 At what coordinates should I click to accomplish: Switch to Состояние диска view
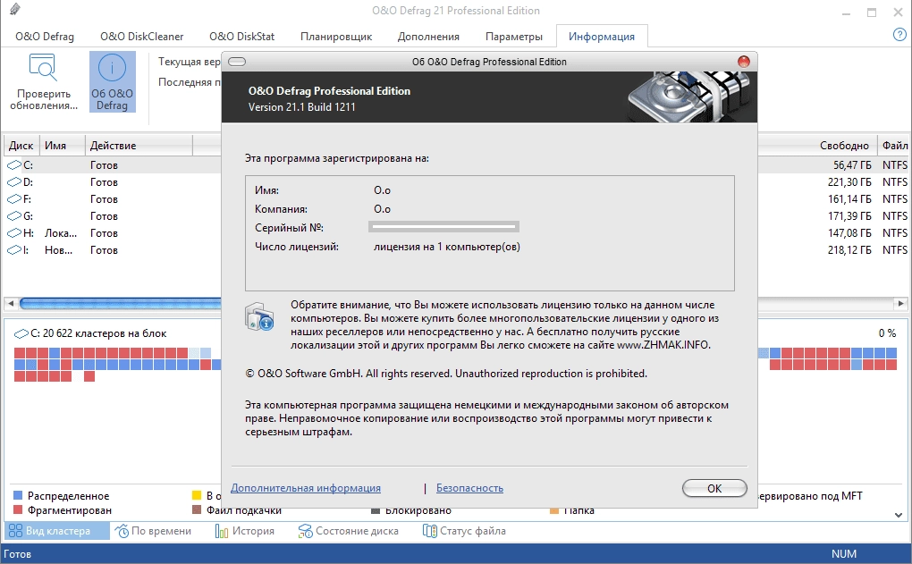click(x=348, y=531)
